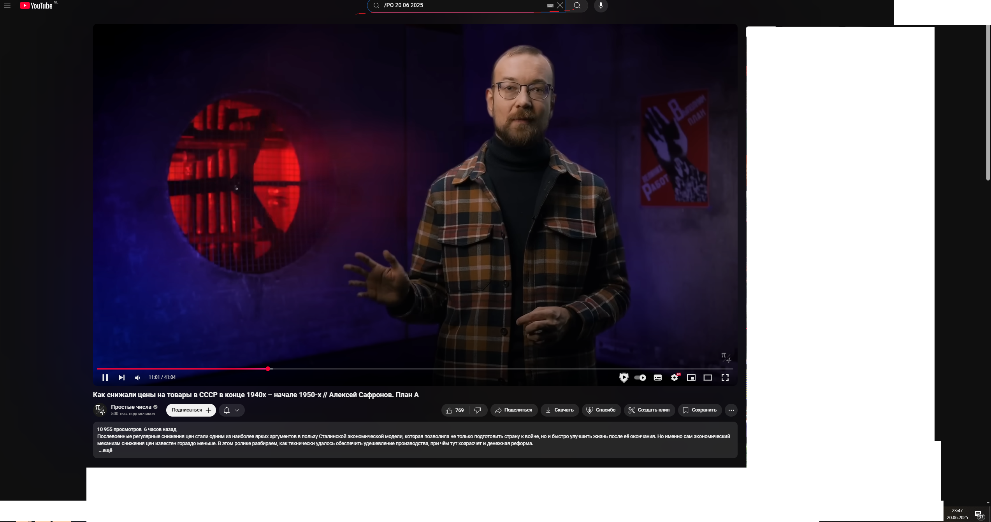Skip to the next video
991x522 pixels.
tap(121, 377)
